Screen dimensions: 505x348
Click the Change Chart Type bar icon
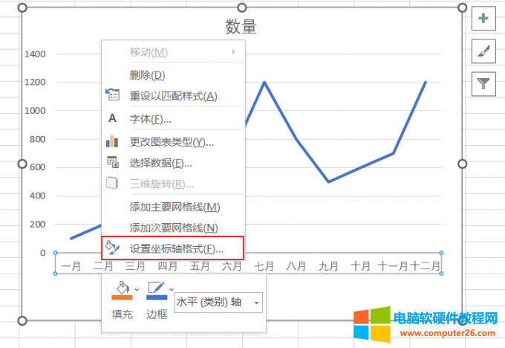[x=112, y=141]
